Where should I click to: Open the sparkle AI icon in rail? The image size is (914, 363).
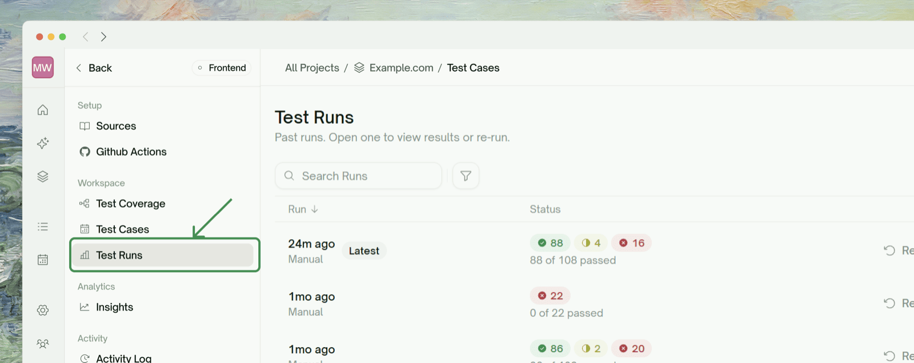[x=43, y=143]
